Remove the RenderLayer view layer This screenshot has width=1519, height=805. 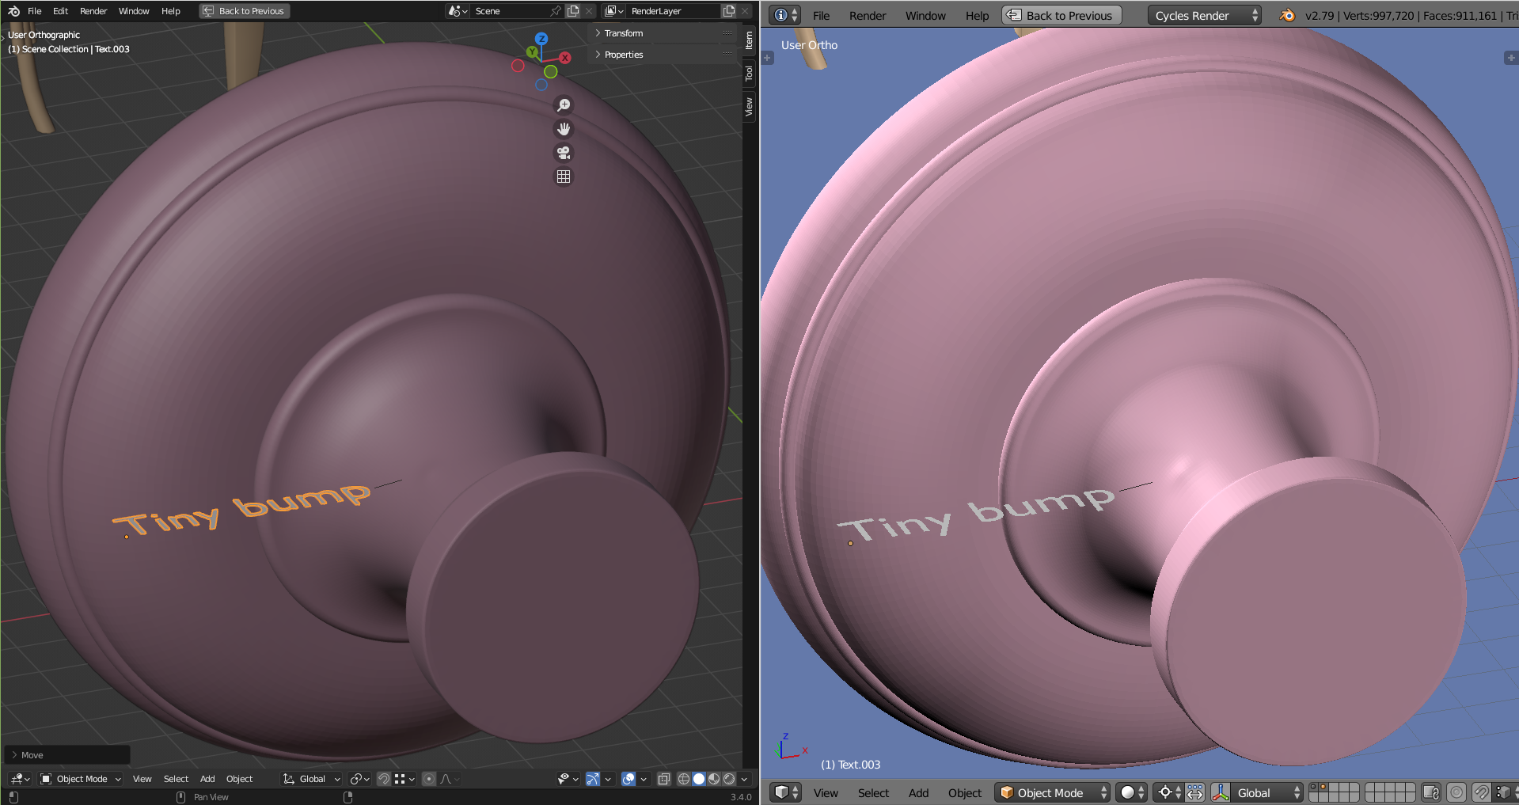point(745,11)
